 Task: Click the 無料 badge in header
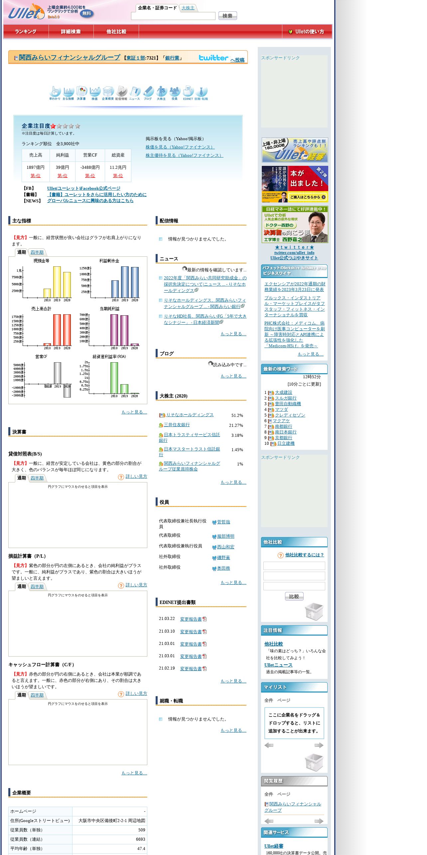coord(87,14)
